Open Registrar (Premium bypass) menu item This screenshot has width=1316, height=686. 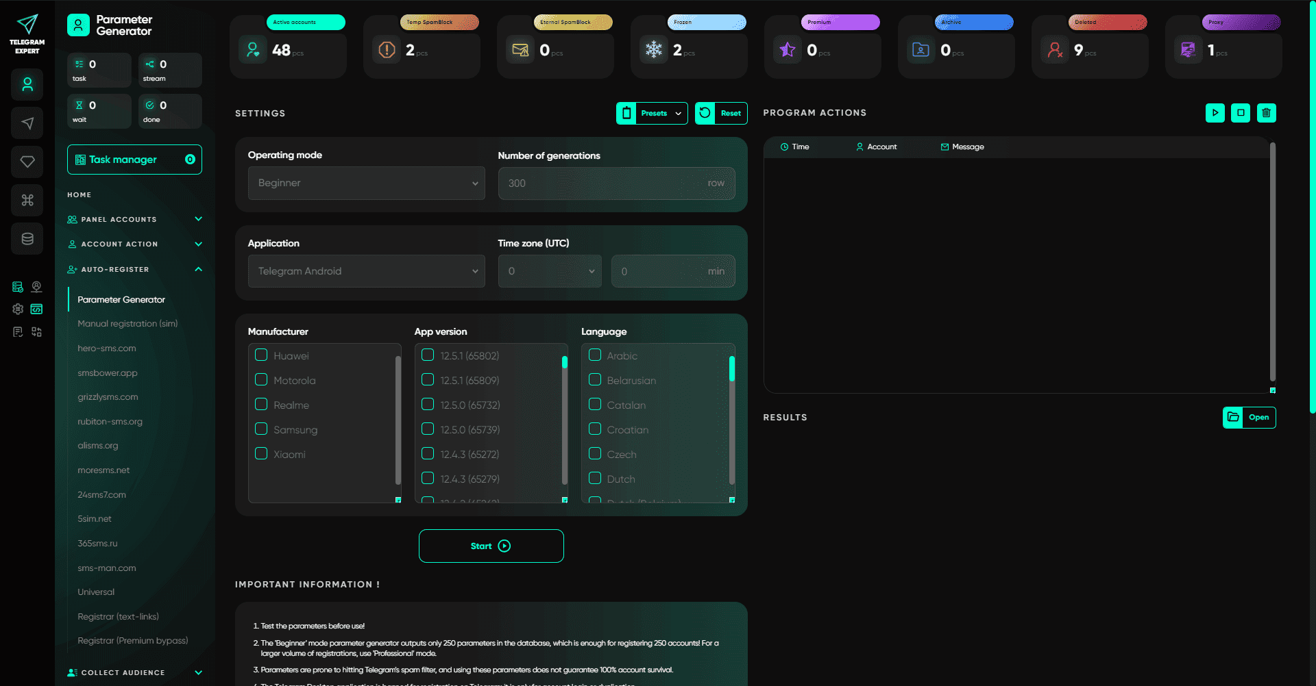tap(133, 641)
